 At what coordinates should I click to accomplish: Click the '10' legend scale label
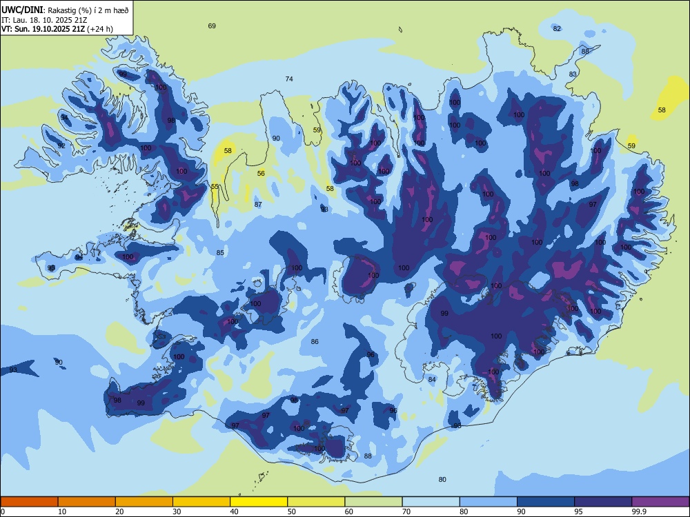(x=62, y=511)
